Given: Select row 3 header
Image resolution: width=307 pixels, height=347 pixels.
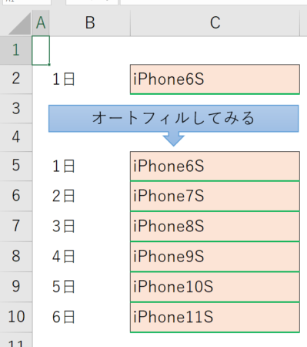Looking at the screenshot, I should pos(16,109).
